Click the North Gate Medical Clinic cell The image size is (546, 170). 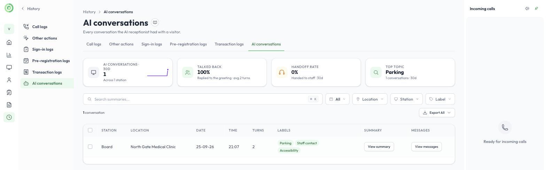click(153, 147)
